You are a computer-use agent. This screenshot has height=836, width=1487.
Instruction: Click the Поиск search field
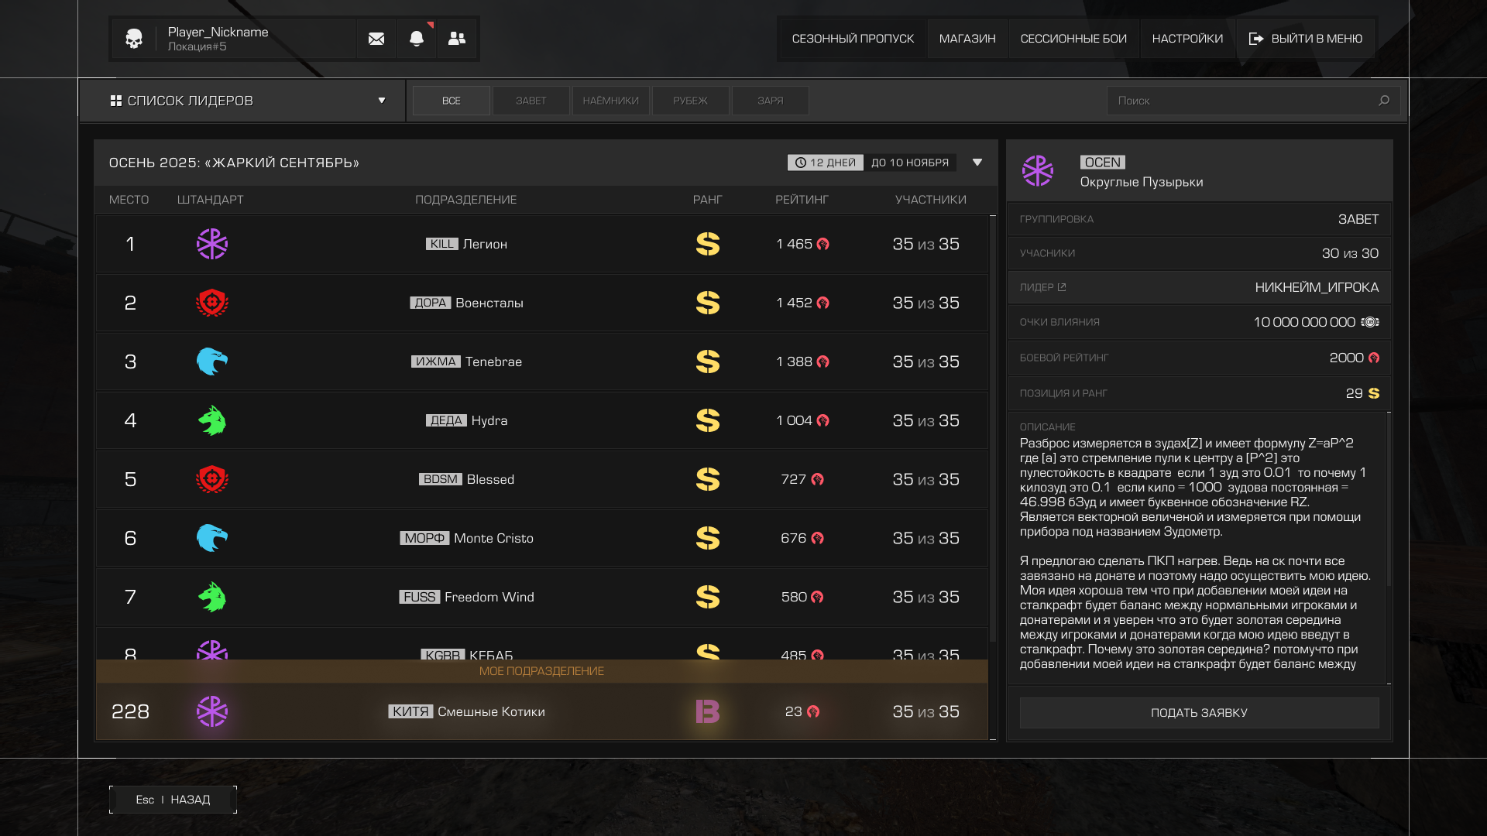tap(1239, 101)
